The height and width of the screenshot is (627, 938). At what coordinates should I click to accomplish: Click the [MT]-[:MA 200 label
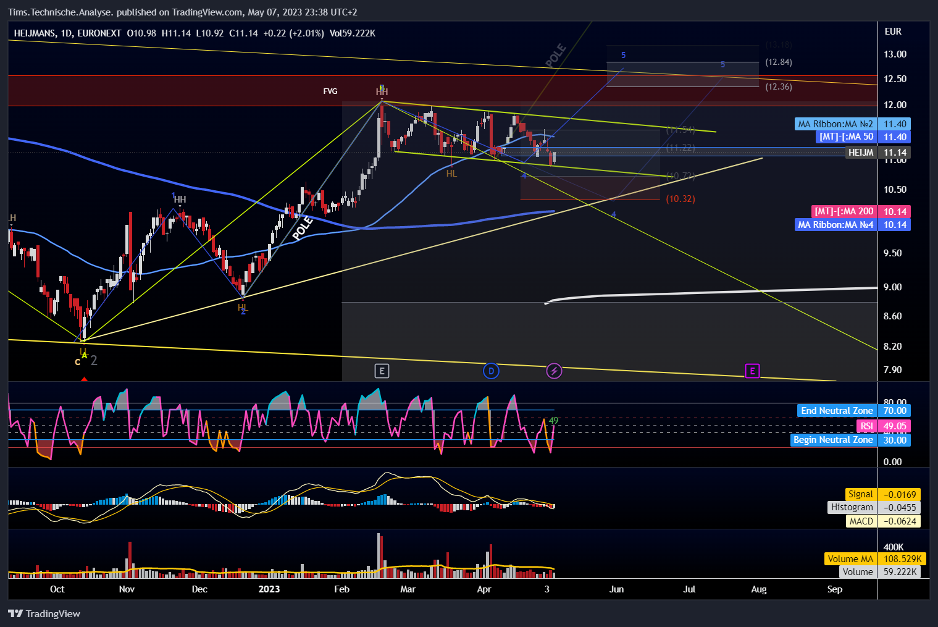pyautogui.click(x=861, y=211)
